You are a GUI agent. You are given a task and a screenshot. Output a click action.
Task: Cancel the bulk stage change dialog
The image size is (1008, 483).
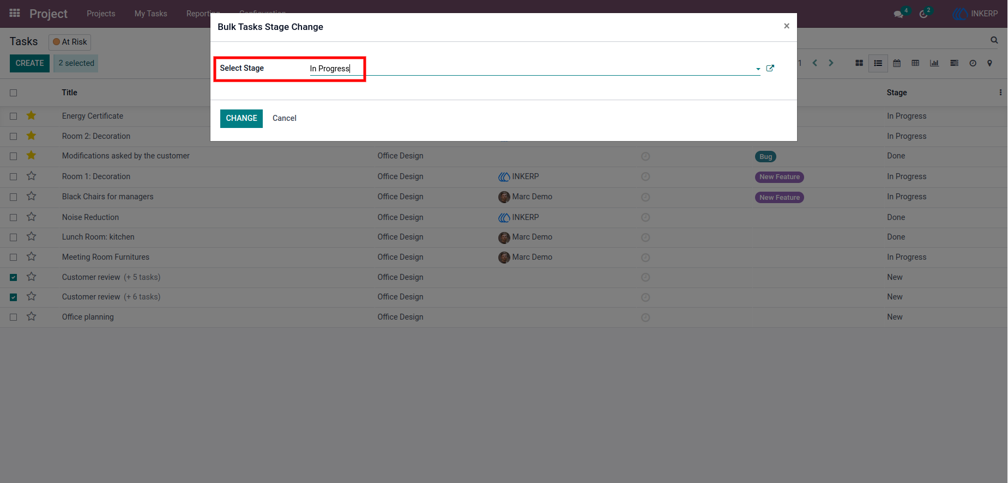[x=285, y=118]
